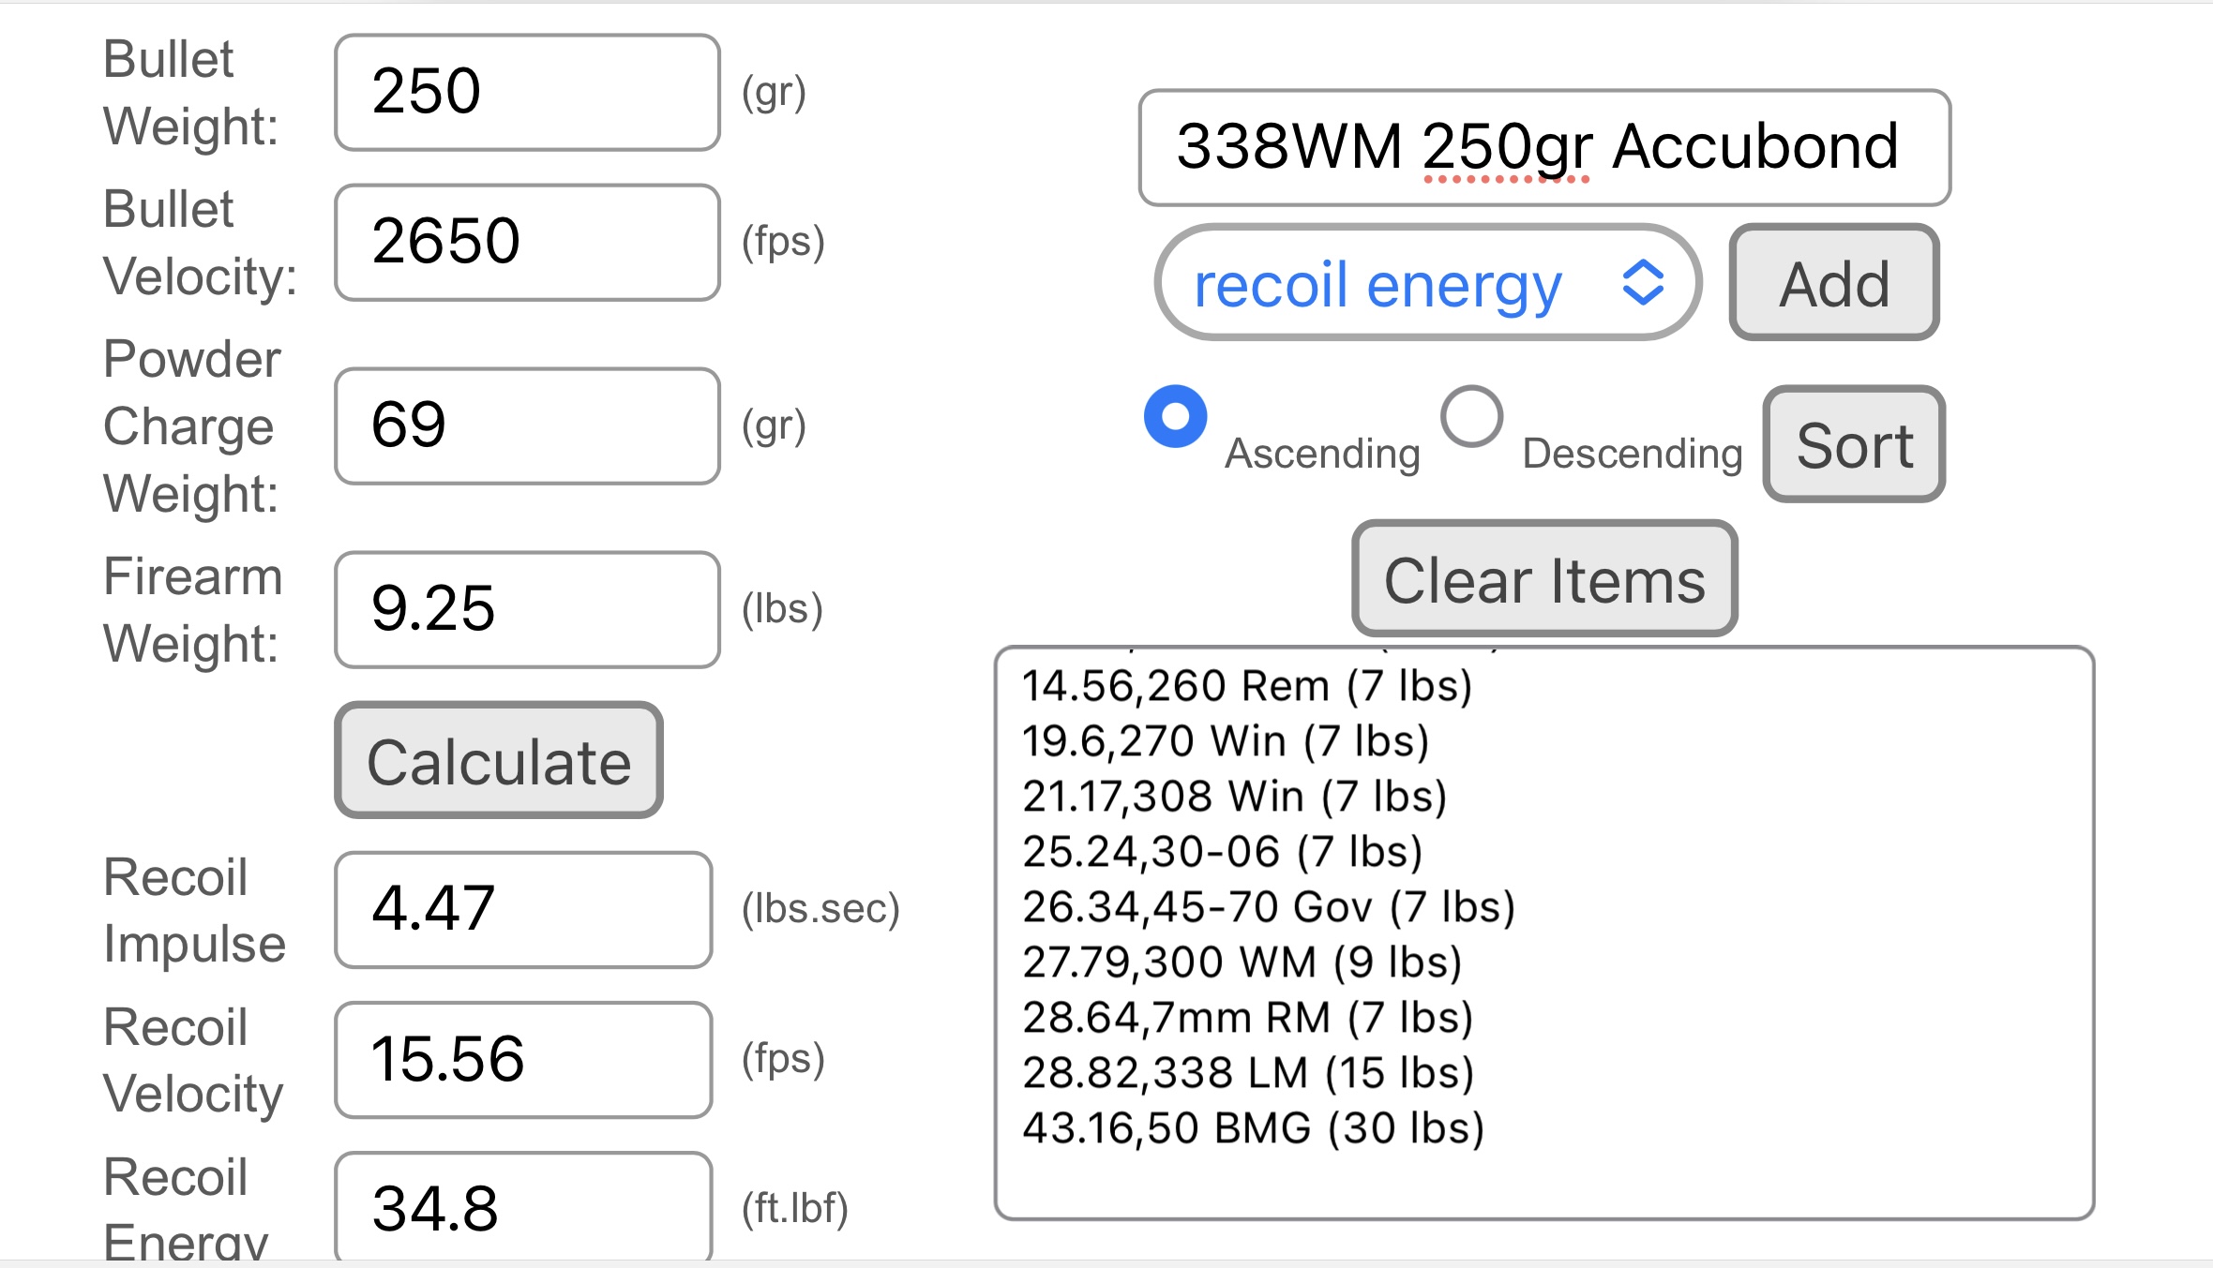Select list row '28.82,338 LM (15 lbs)'
Viewport: 2213px width, 1268px height.
[1248, 1073]
